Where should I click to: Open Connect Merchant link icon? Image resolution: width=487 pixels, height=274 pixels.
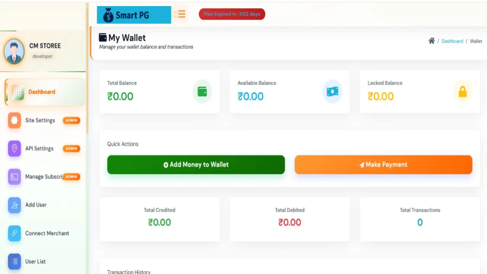click(14, 233)
